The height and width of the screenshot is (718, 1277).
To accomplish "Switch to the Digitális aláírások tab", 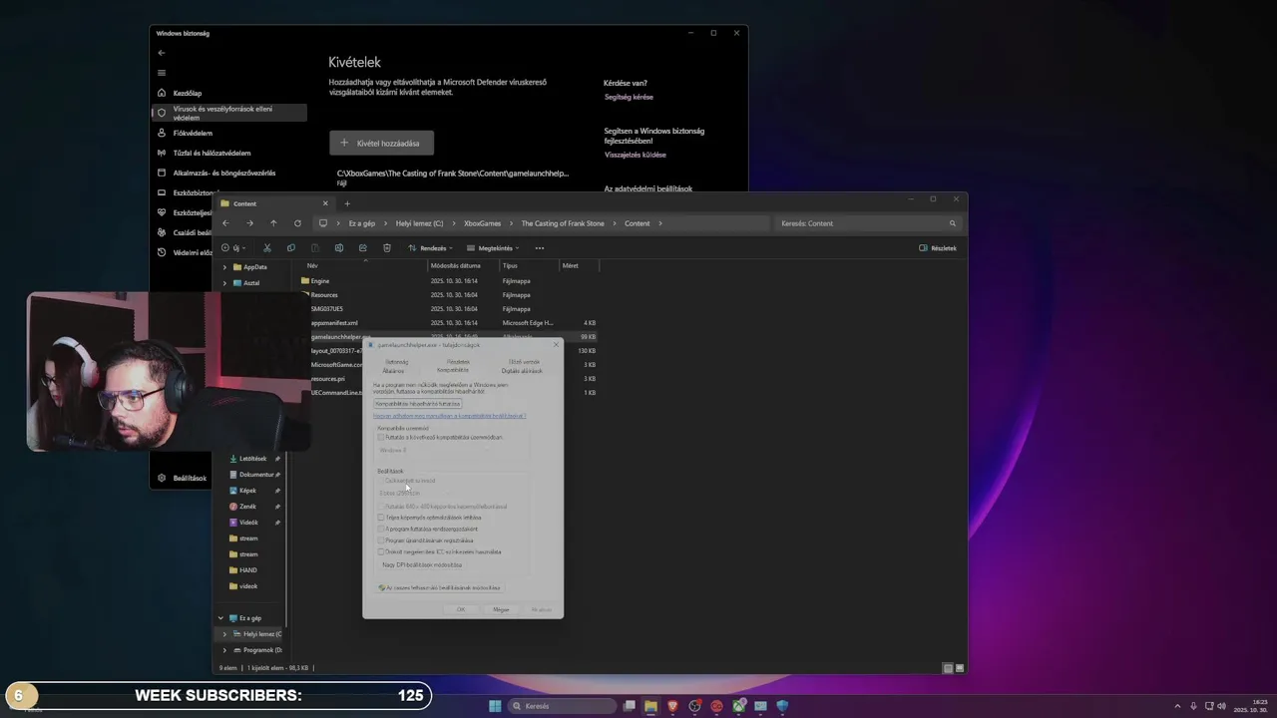I will (x=522, y=370).
